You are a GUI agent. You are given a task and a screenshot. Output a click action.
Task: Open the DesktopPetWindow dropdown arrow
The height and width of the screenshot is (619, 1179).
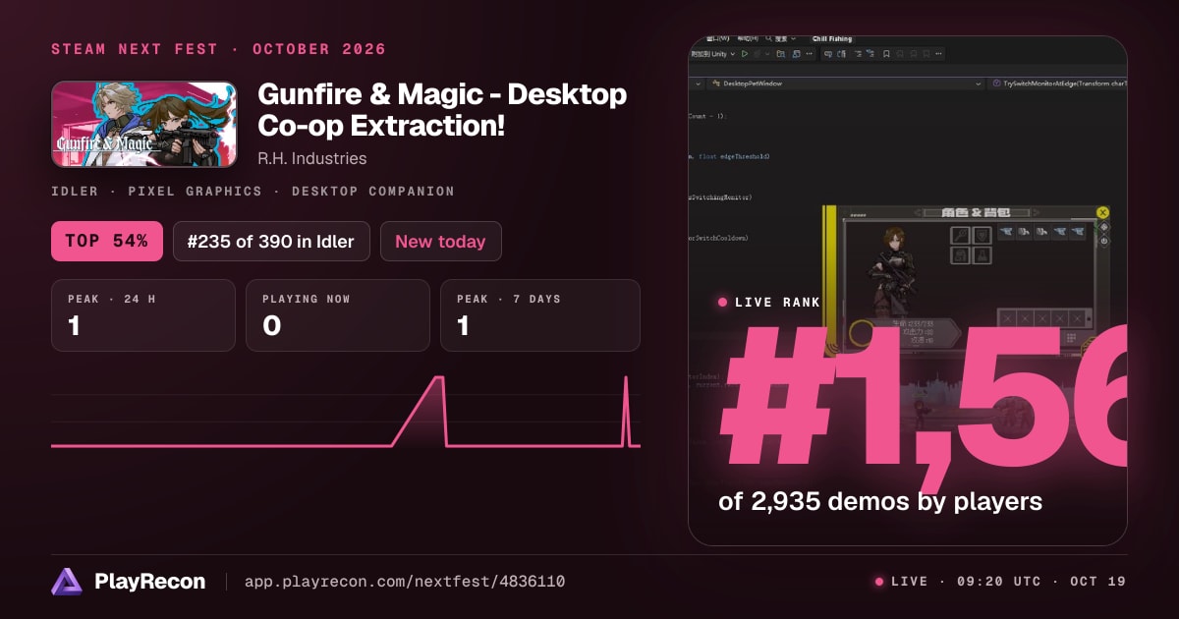pyautogui.click(x=979, y=84)
